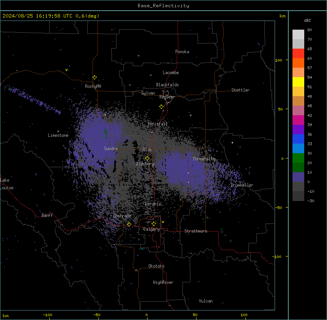Select the bright blue 33-36 dBZ swatch
Screen dimensions: 327x320
click(x=298, y=139)
